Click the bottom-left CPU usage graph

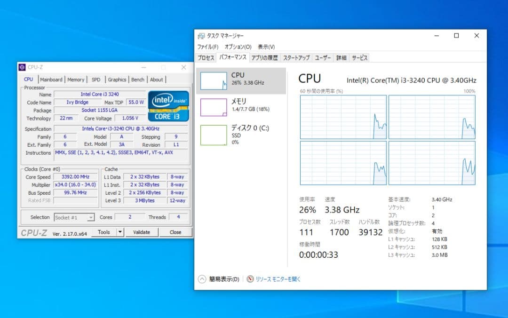click(x=343, y=163)
